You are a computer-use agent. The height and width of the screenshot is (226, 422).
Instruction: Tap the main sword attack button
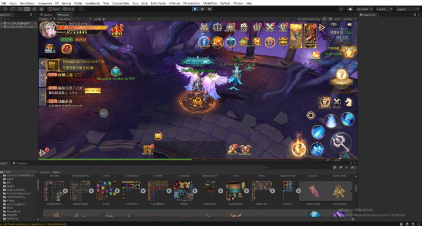coord(340,142)
